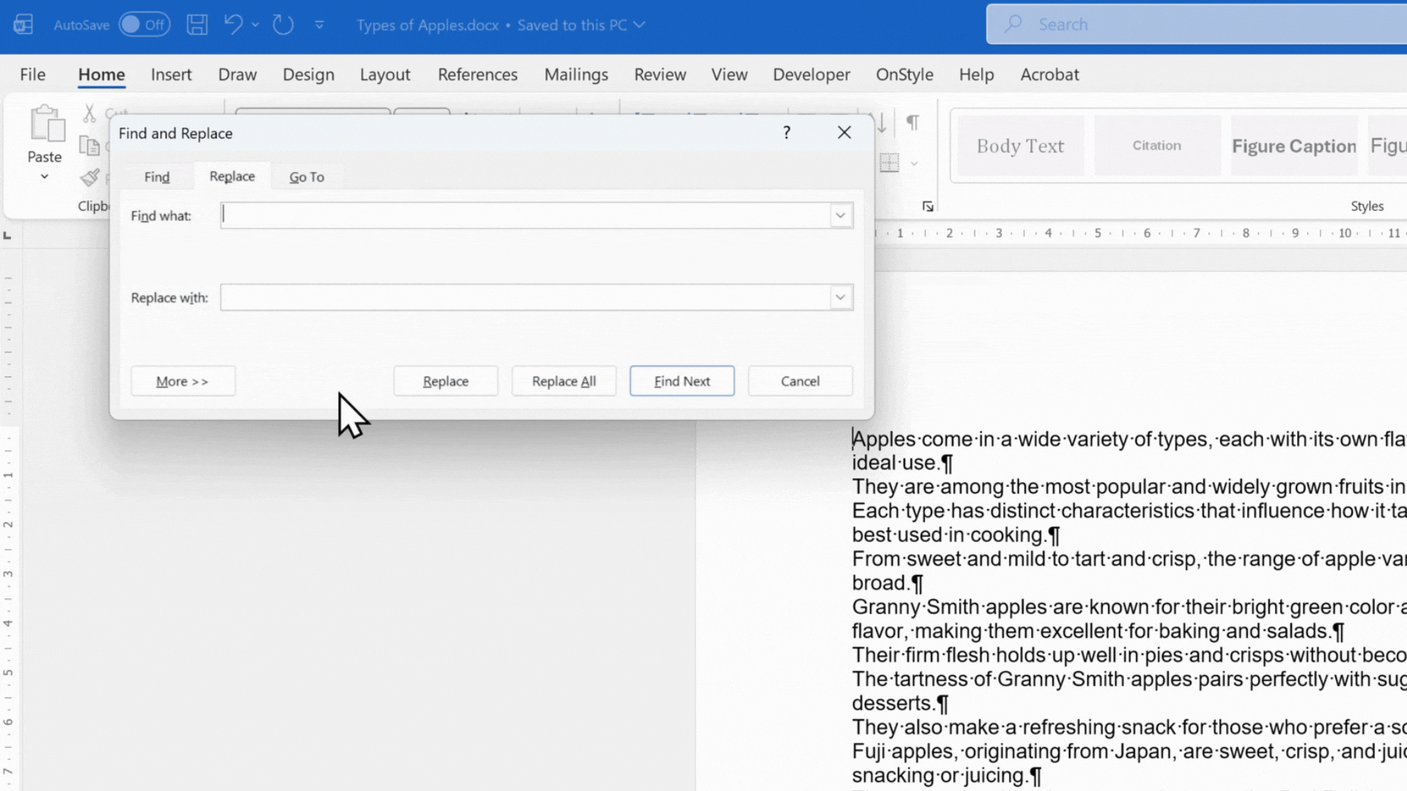Click the Cut scissors icon
1407x791 pixels.
[x=89, y=113]
